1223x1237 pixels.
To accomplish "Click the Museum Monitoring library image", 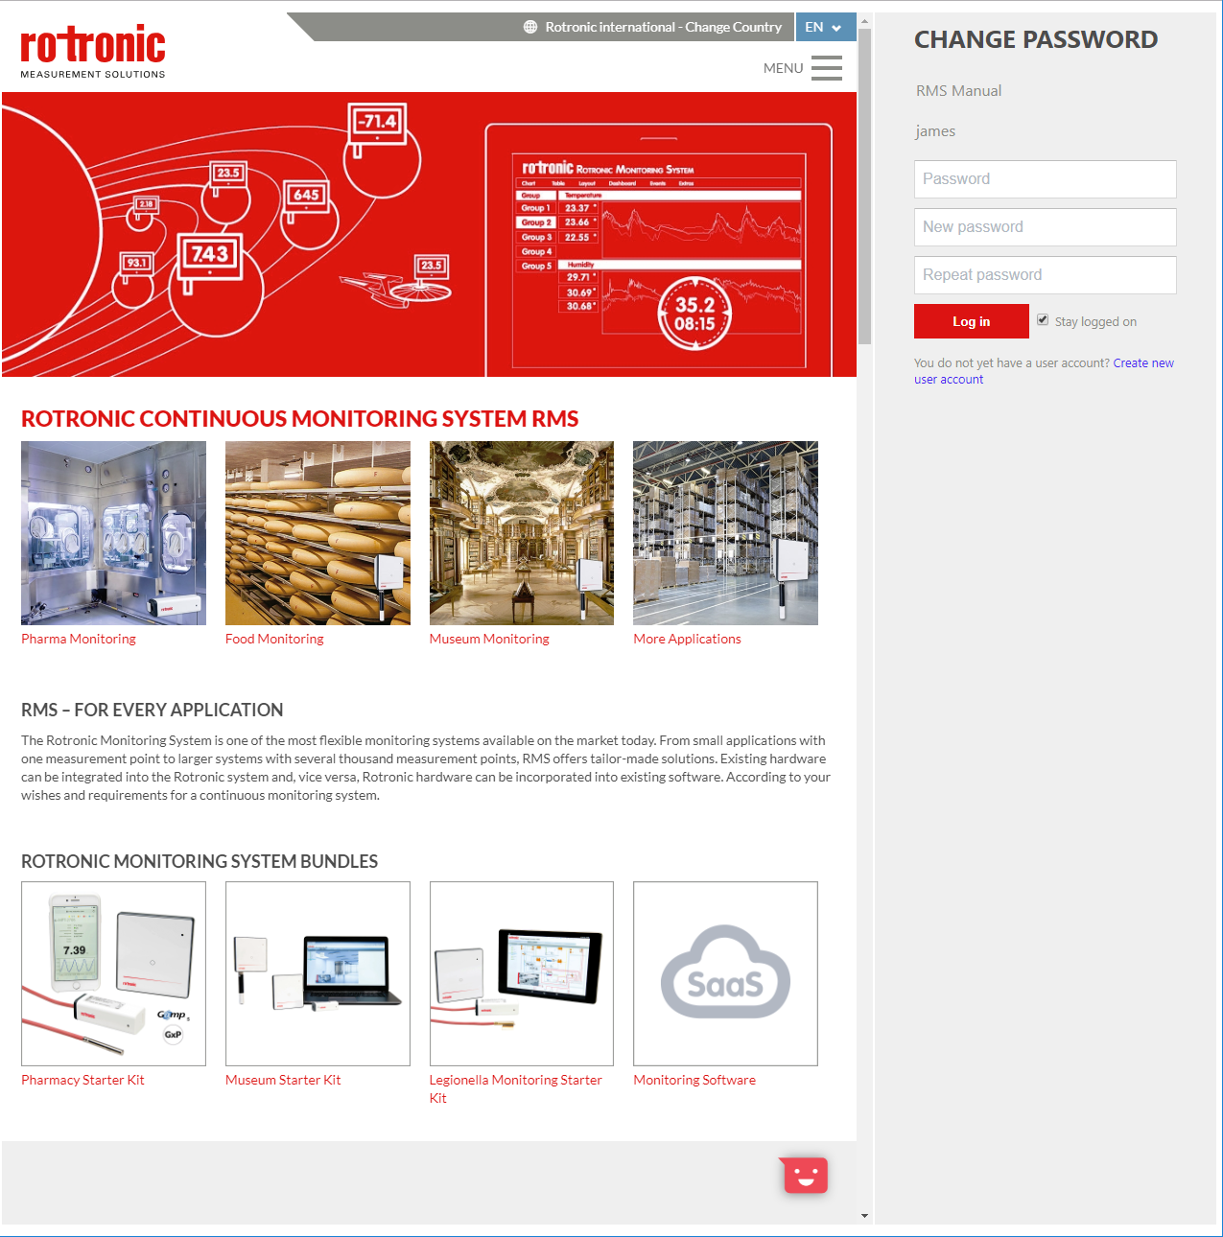I will (x=522, y=533).
